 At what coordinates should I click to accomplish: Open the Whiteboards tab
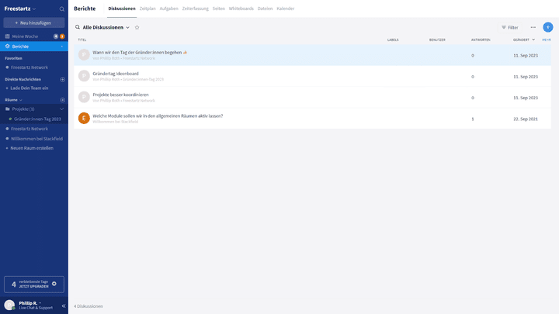pyautogui.click(x=241, y=9)
